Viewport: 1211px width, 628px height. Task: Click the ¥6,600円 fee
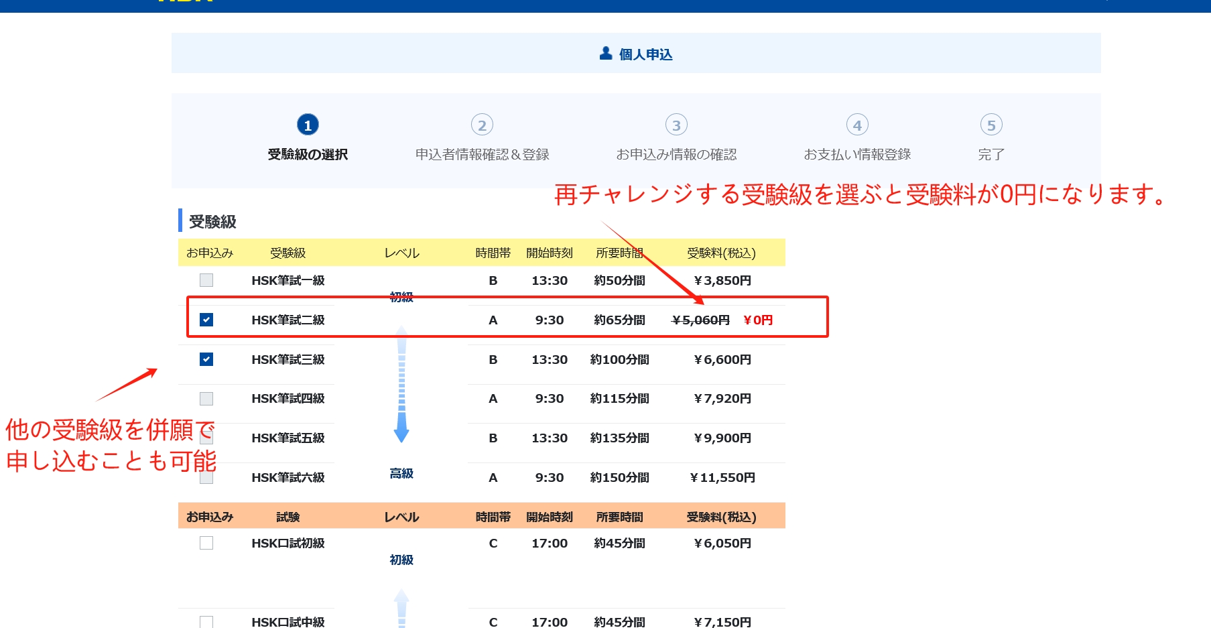pyautogui.click(x=722, y=359)
